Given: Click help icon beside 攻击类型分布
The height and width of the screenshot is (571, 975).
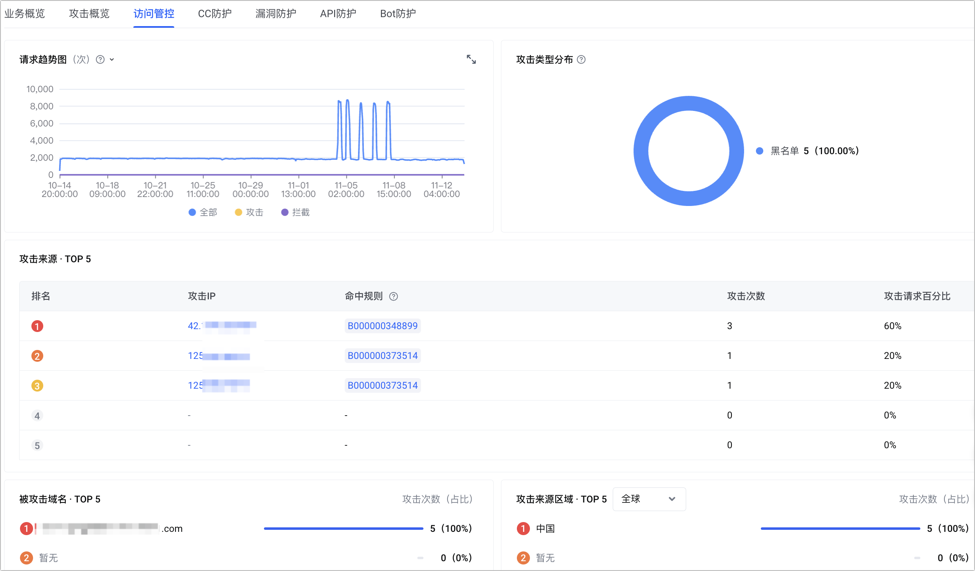Looking at the screenshot, I should 581,60.
